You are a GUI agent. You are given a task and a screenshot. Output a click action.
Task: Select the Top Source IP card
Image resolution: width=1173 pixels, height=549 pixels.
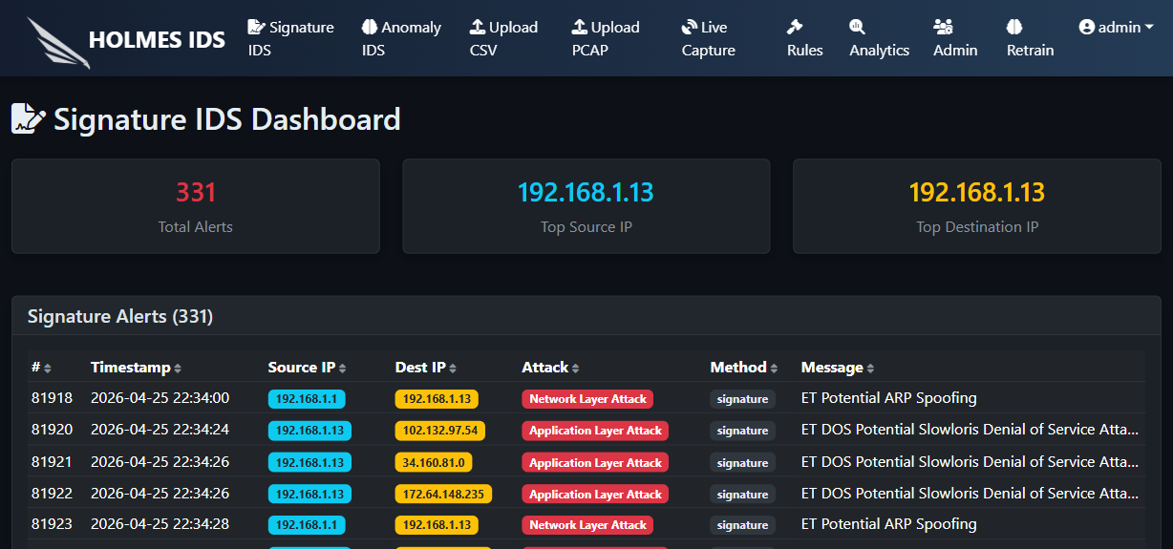586,206
